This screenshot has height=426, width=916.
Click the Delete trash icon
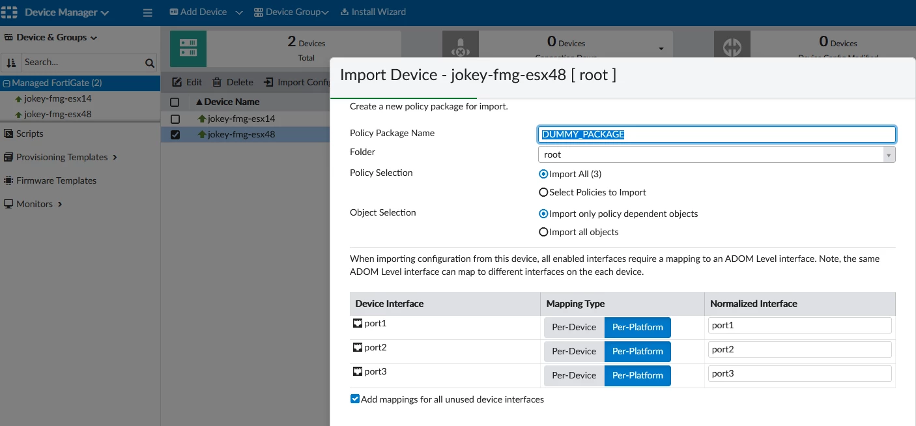tap(217, 82)
